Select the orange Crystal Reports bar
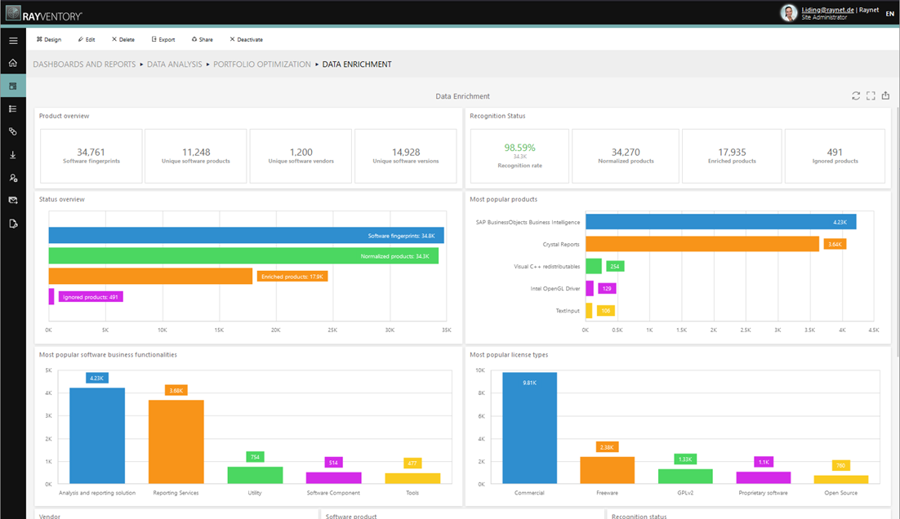The width and height of the screenshot is (900, 519). click(702, 244)
